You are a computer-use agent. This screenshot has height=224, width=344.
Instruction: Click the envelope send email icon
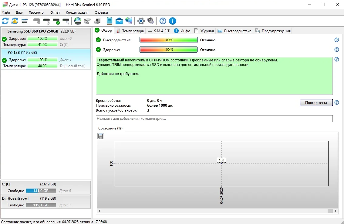(x=119, y=21)
